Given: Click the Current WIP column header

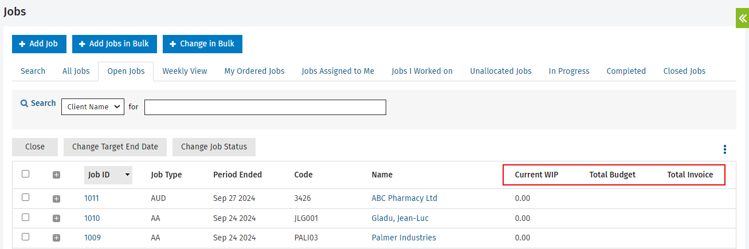Looking at the screenshot, I should [536, 175].
